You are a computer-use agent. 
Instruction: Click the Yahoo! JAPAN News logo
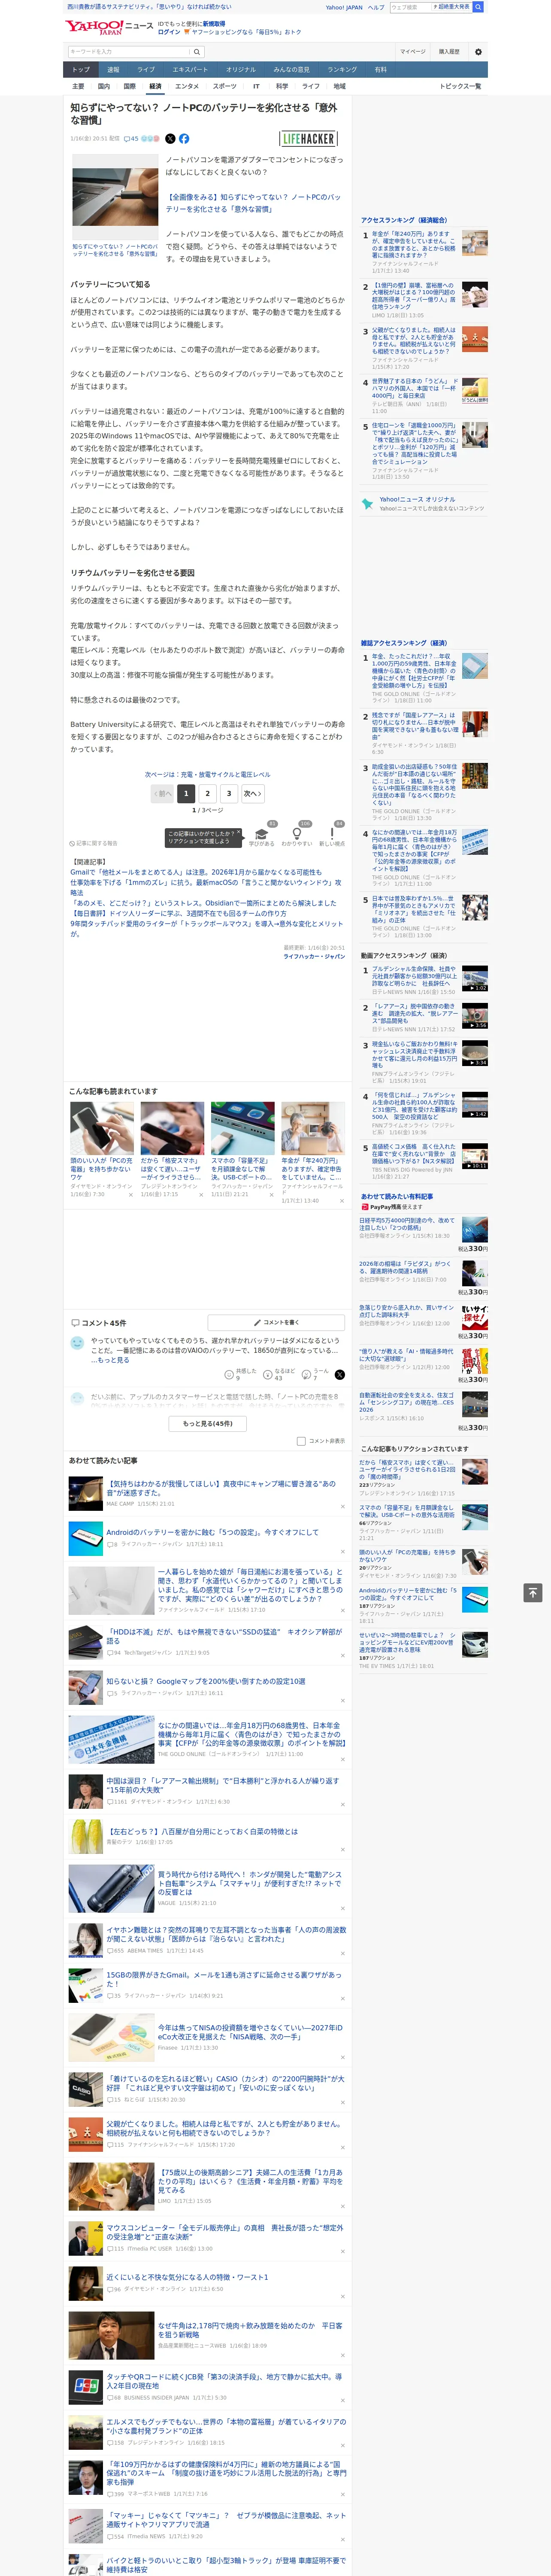click(110, 27)
